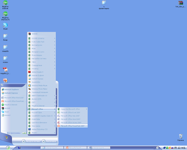Click the show desktop quick launch icon
Screen dimensions: 187x150
pyautogui.click(x=19, y=148)
